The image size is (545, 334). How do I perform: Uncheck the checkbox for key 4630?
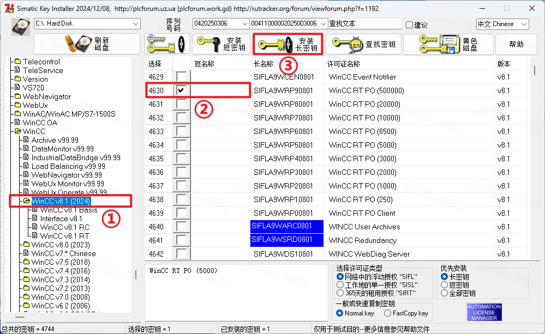click(x=182, y=90)
